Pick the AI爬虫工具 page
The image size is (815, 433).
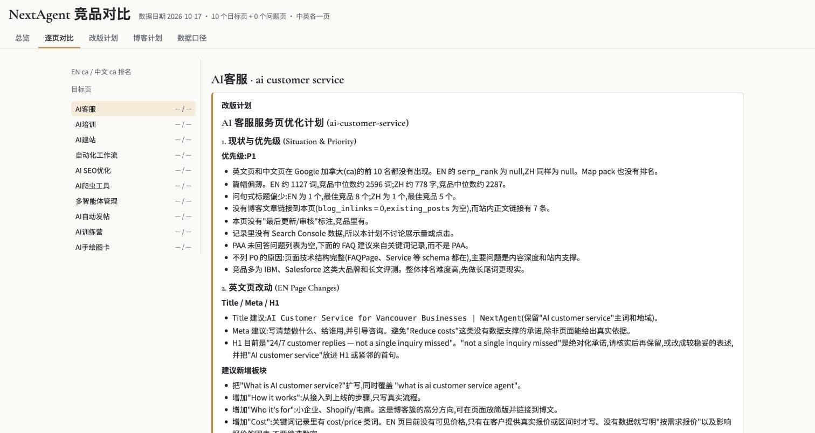[133, 186]
